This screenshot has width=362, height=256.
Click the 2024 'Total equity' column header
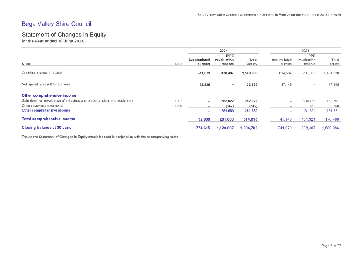click(252, 62)
